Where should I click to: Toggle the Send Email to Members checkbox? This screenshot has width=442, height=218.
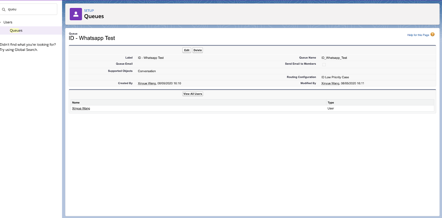(324, 65)
